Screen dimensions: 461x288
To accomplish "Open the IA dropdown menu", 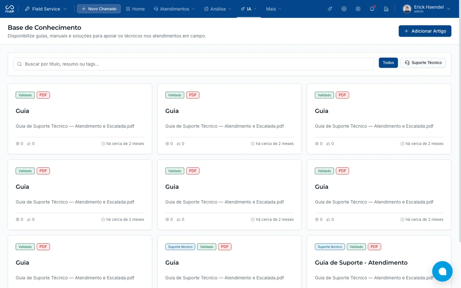I will [249, 9].
